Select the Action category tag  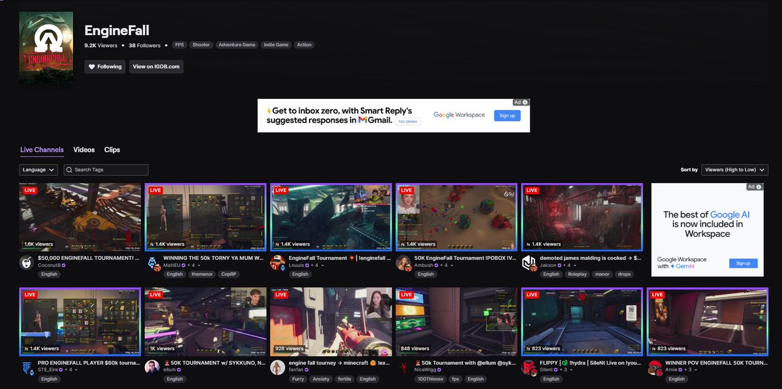point(304,45)
